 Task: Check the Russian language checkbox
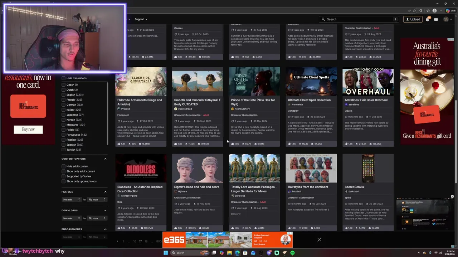(63, 140)
